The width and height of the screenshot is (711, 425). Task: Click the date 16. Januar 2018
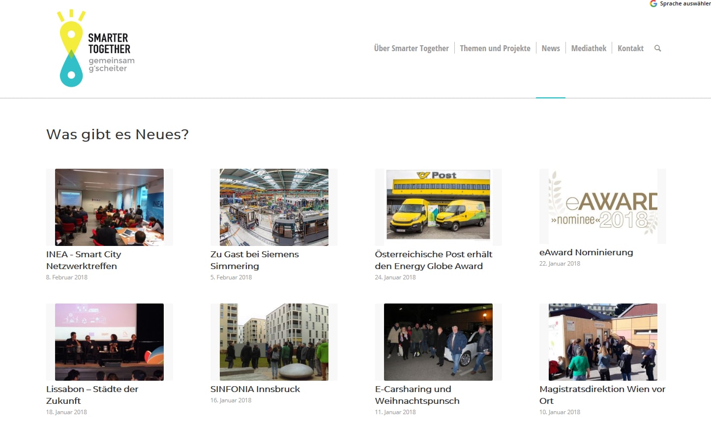coord(231,400)
